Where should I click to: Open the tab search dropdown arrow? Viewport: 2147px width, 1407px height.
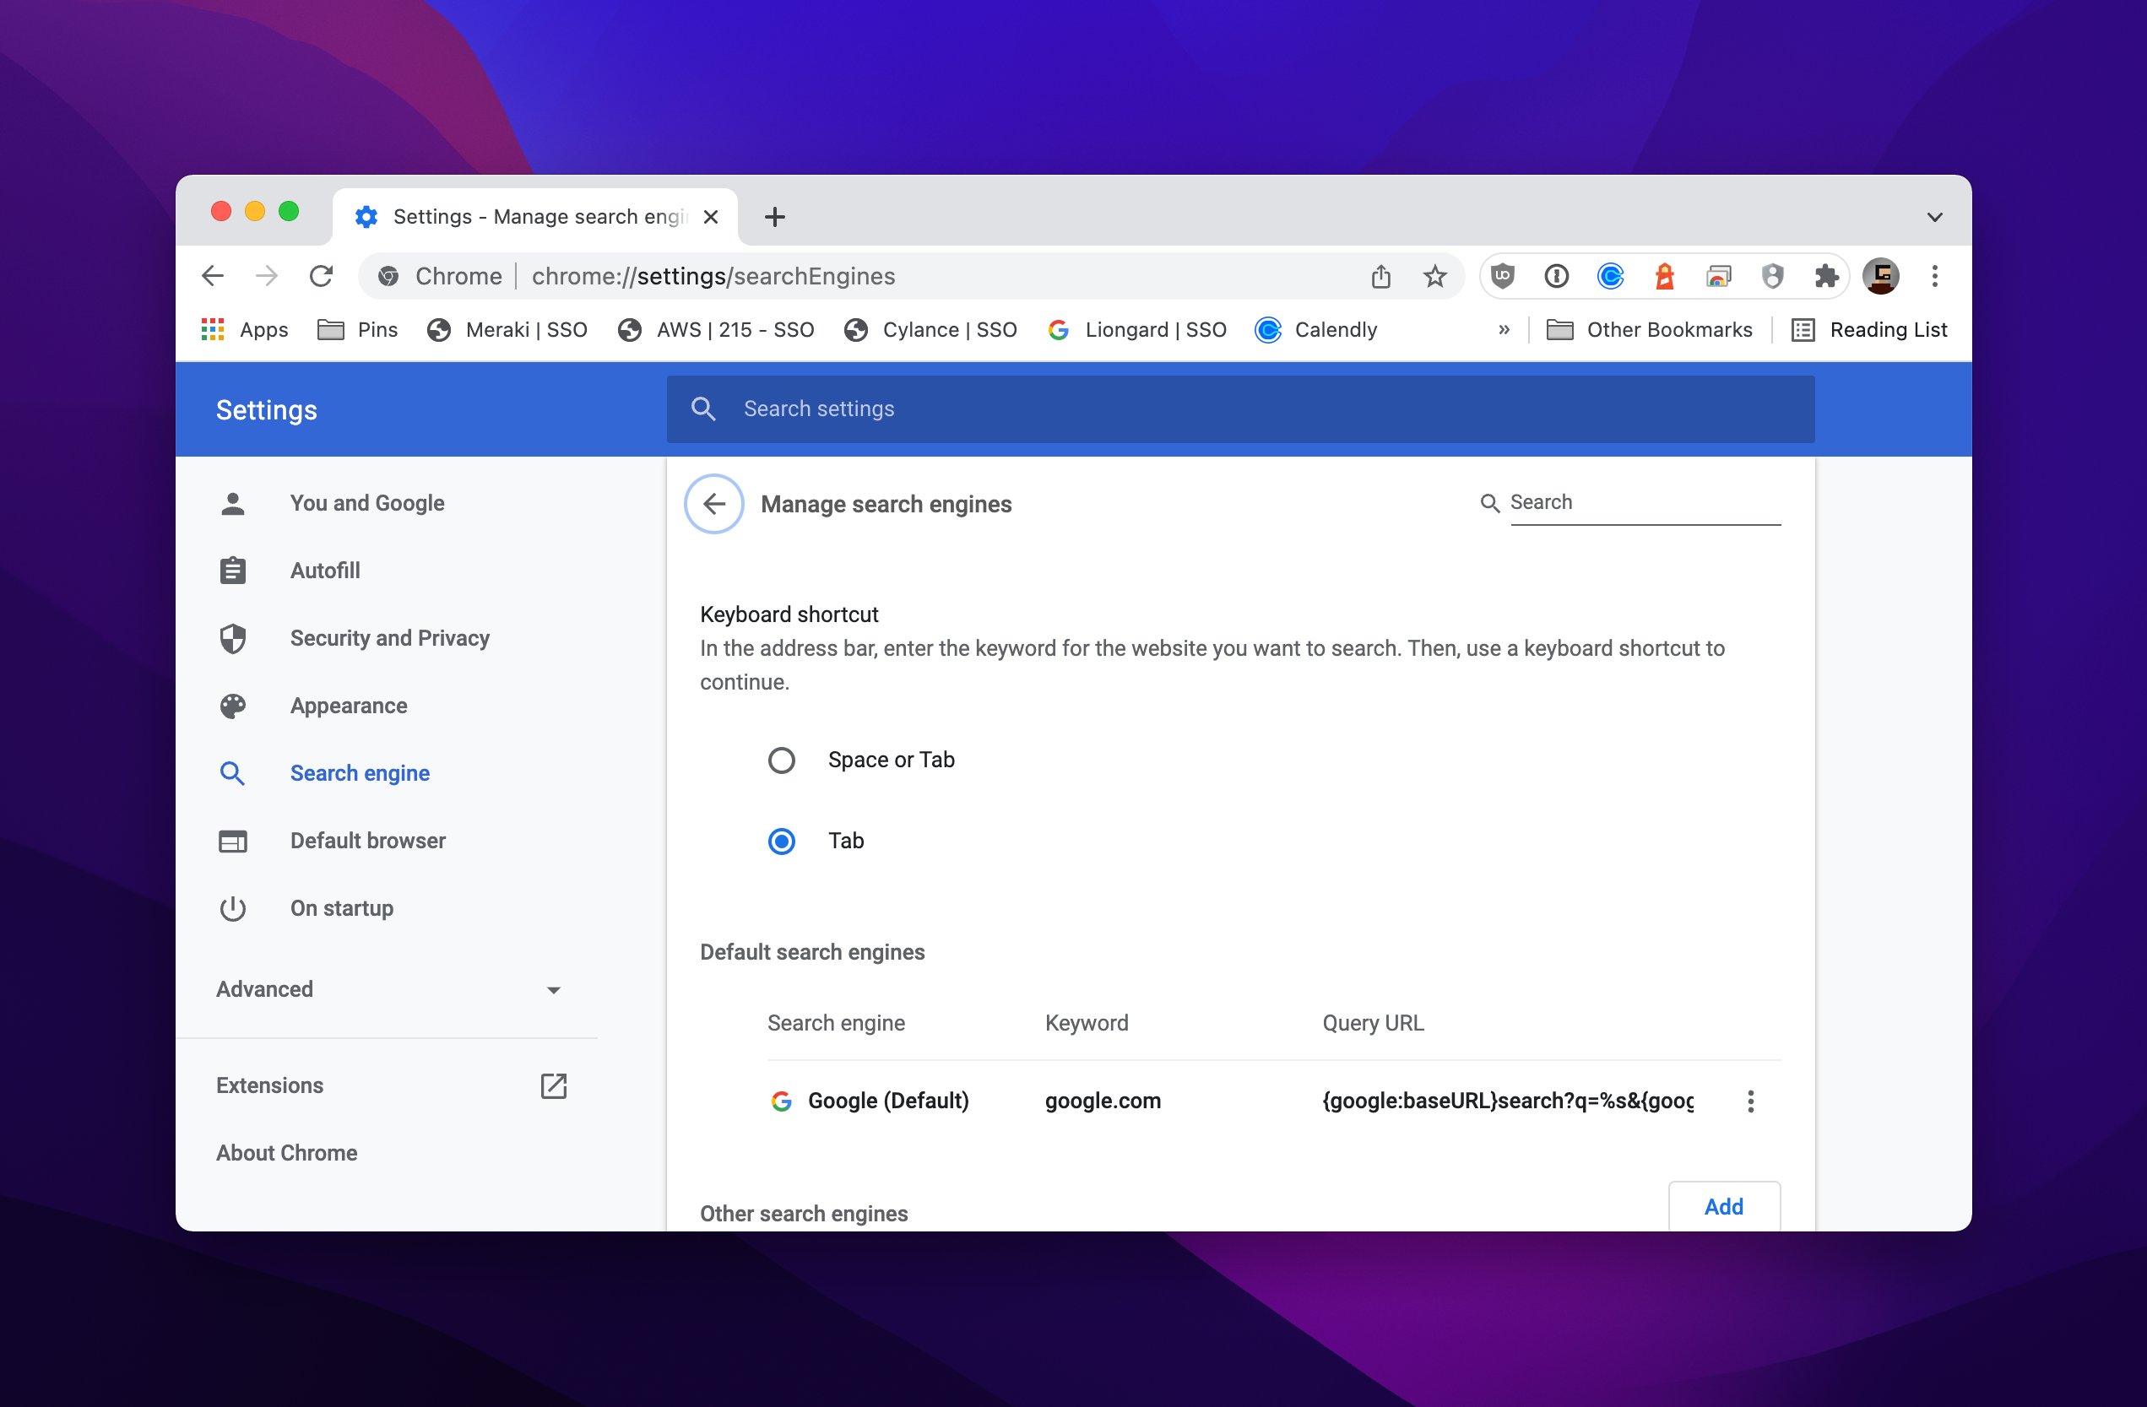(x=1934, y=216)
